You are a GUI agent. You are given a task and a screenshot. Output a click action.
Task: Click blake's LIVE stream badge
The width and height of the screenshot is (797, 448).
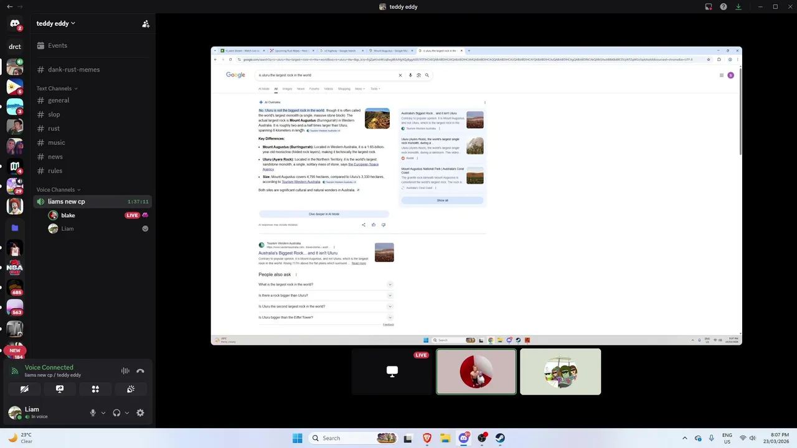click(x=132, y=215)
